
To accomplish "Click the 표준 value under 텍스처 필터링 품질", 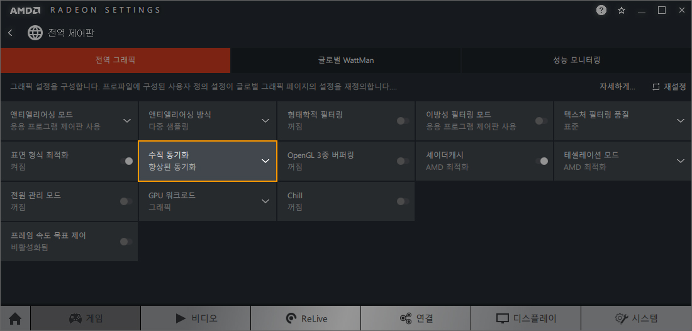I will 571,126.
